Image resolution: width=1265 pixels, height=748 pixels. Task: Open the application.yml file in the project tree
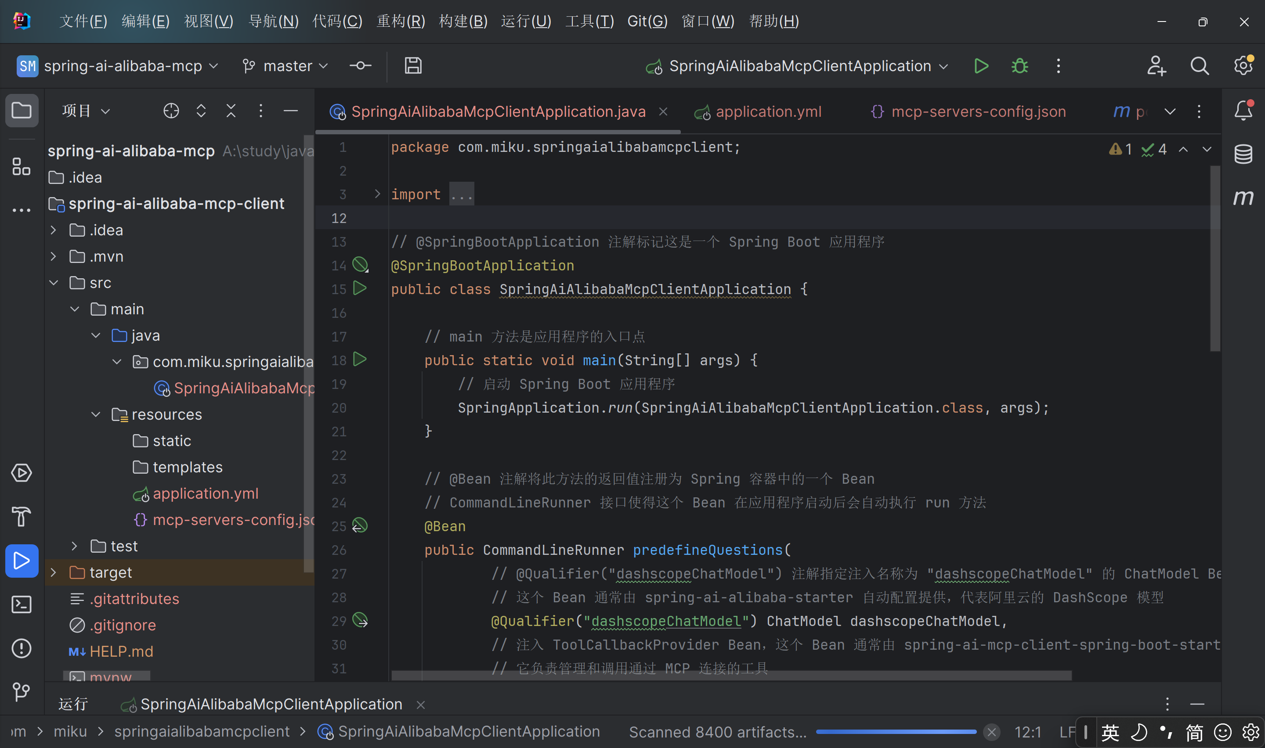(x=205, y=493)
